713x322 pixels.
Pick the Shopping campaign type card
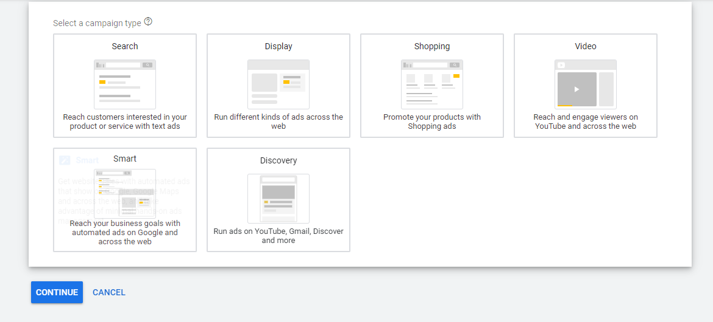coord(432,86)
